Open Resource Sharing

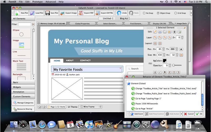(23, 109)
